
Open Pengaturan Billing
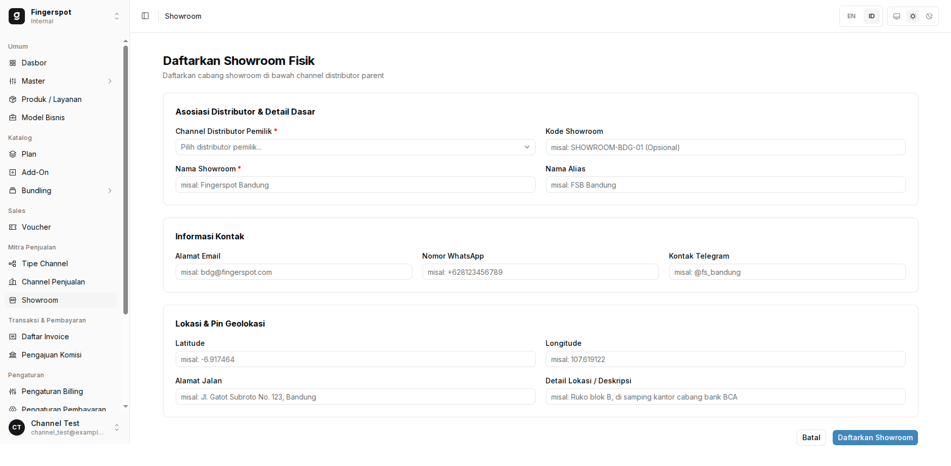click(61, 391)
